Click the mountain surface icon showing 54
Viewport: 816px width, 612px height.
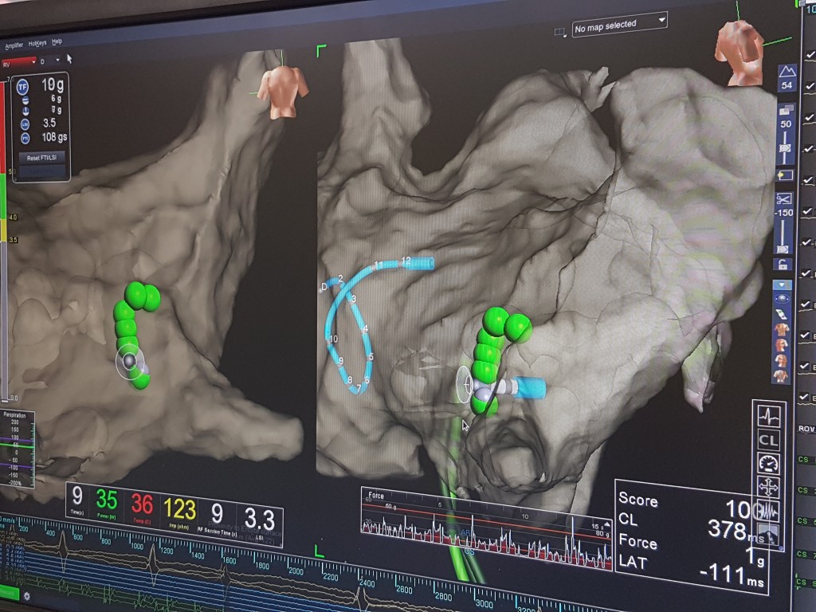point(787,78)
